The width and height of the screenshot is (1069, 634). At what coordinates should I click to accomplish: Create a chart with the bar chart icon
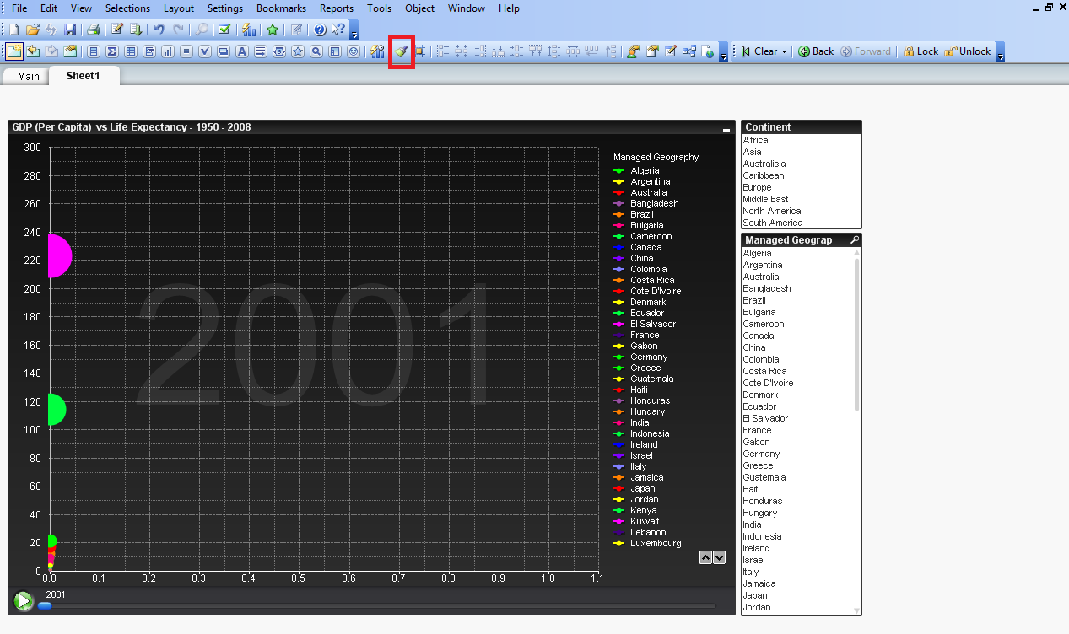click(167, 51)
